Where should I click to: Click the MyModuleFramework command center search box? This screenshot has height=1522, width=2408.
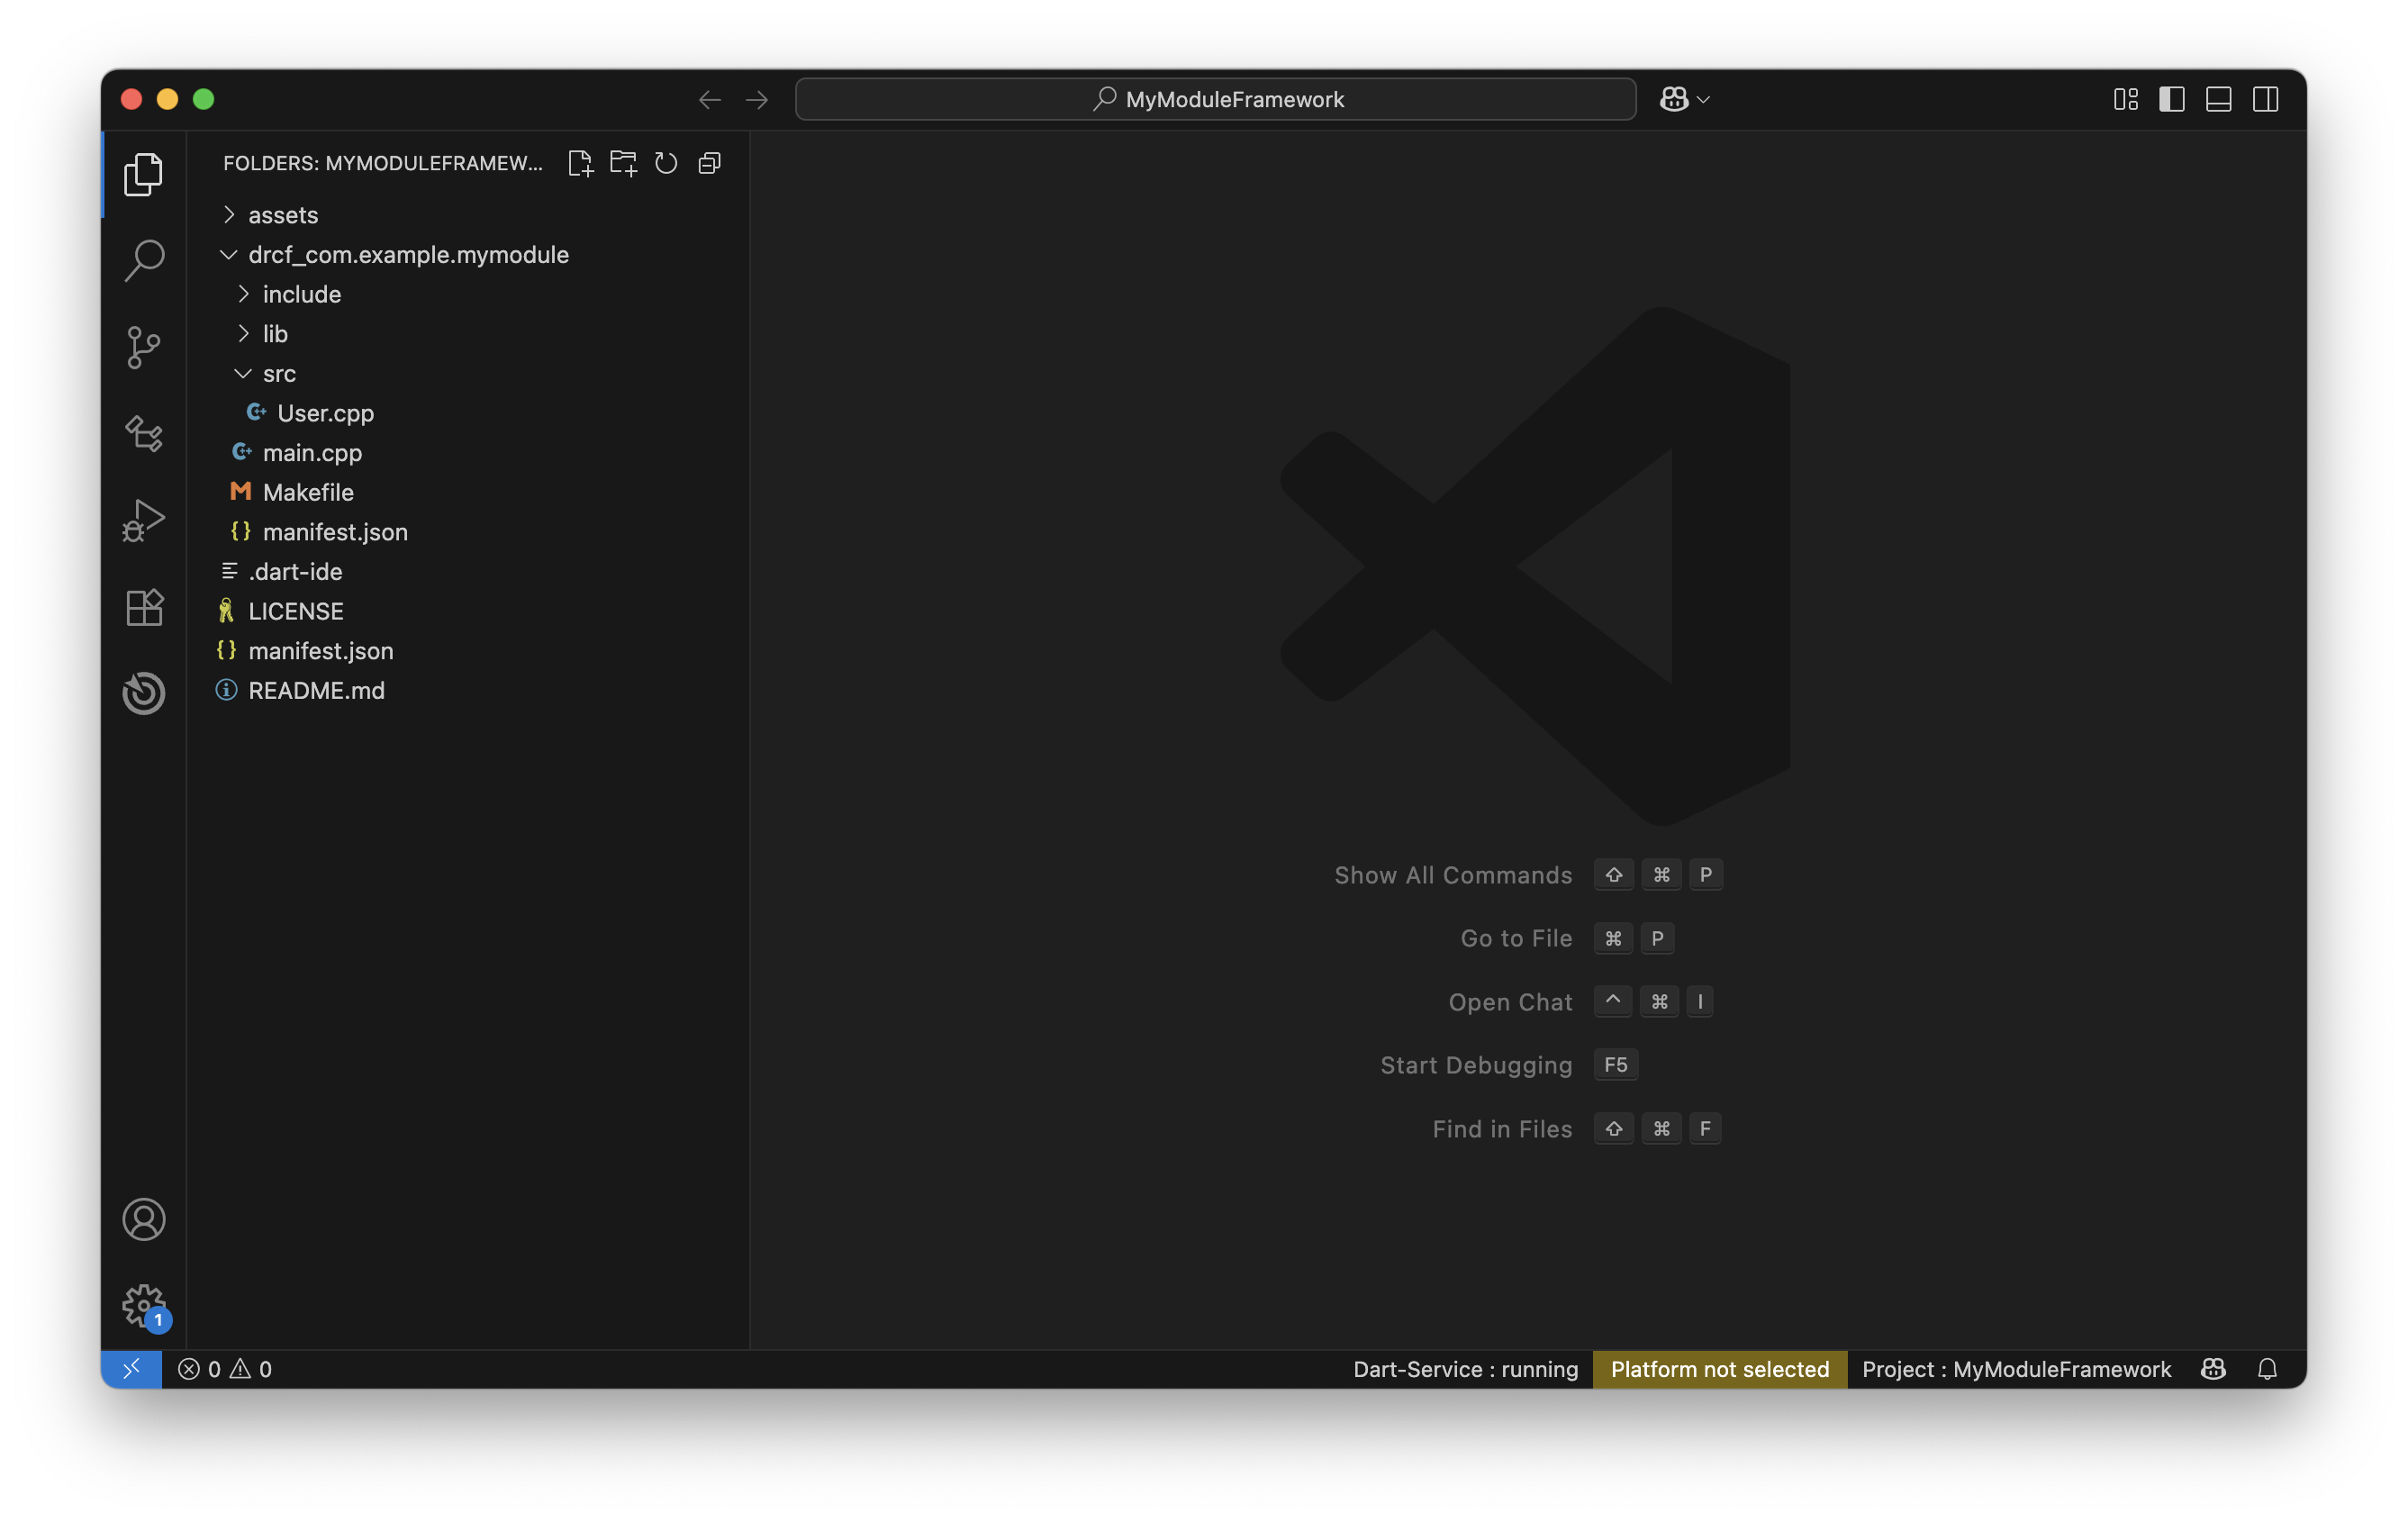tap(1215, 99)
